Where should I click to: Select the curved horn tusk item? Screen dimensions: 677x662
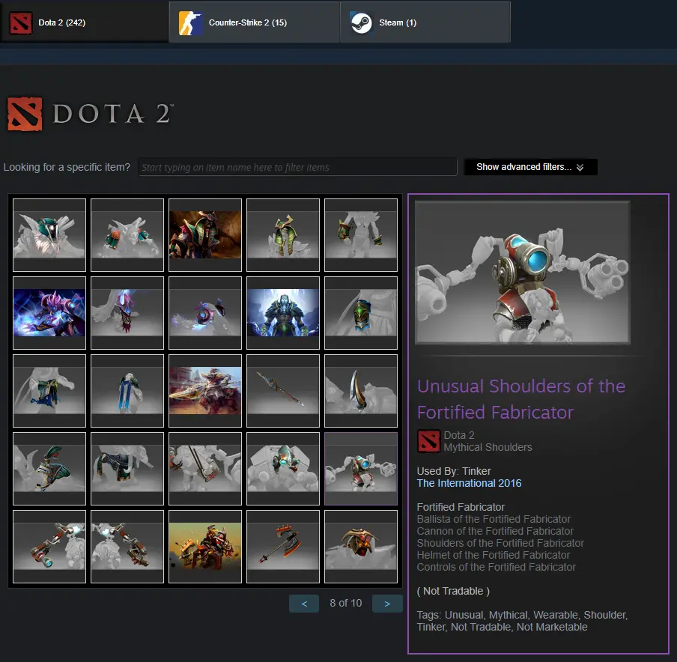361,391
